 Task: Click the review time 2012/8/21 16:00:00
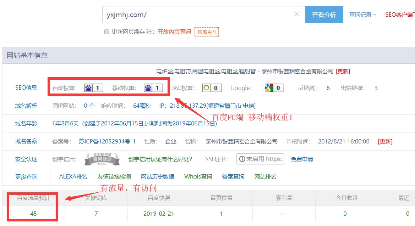344,141
